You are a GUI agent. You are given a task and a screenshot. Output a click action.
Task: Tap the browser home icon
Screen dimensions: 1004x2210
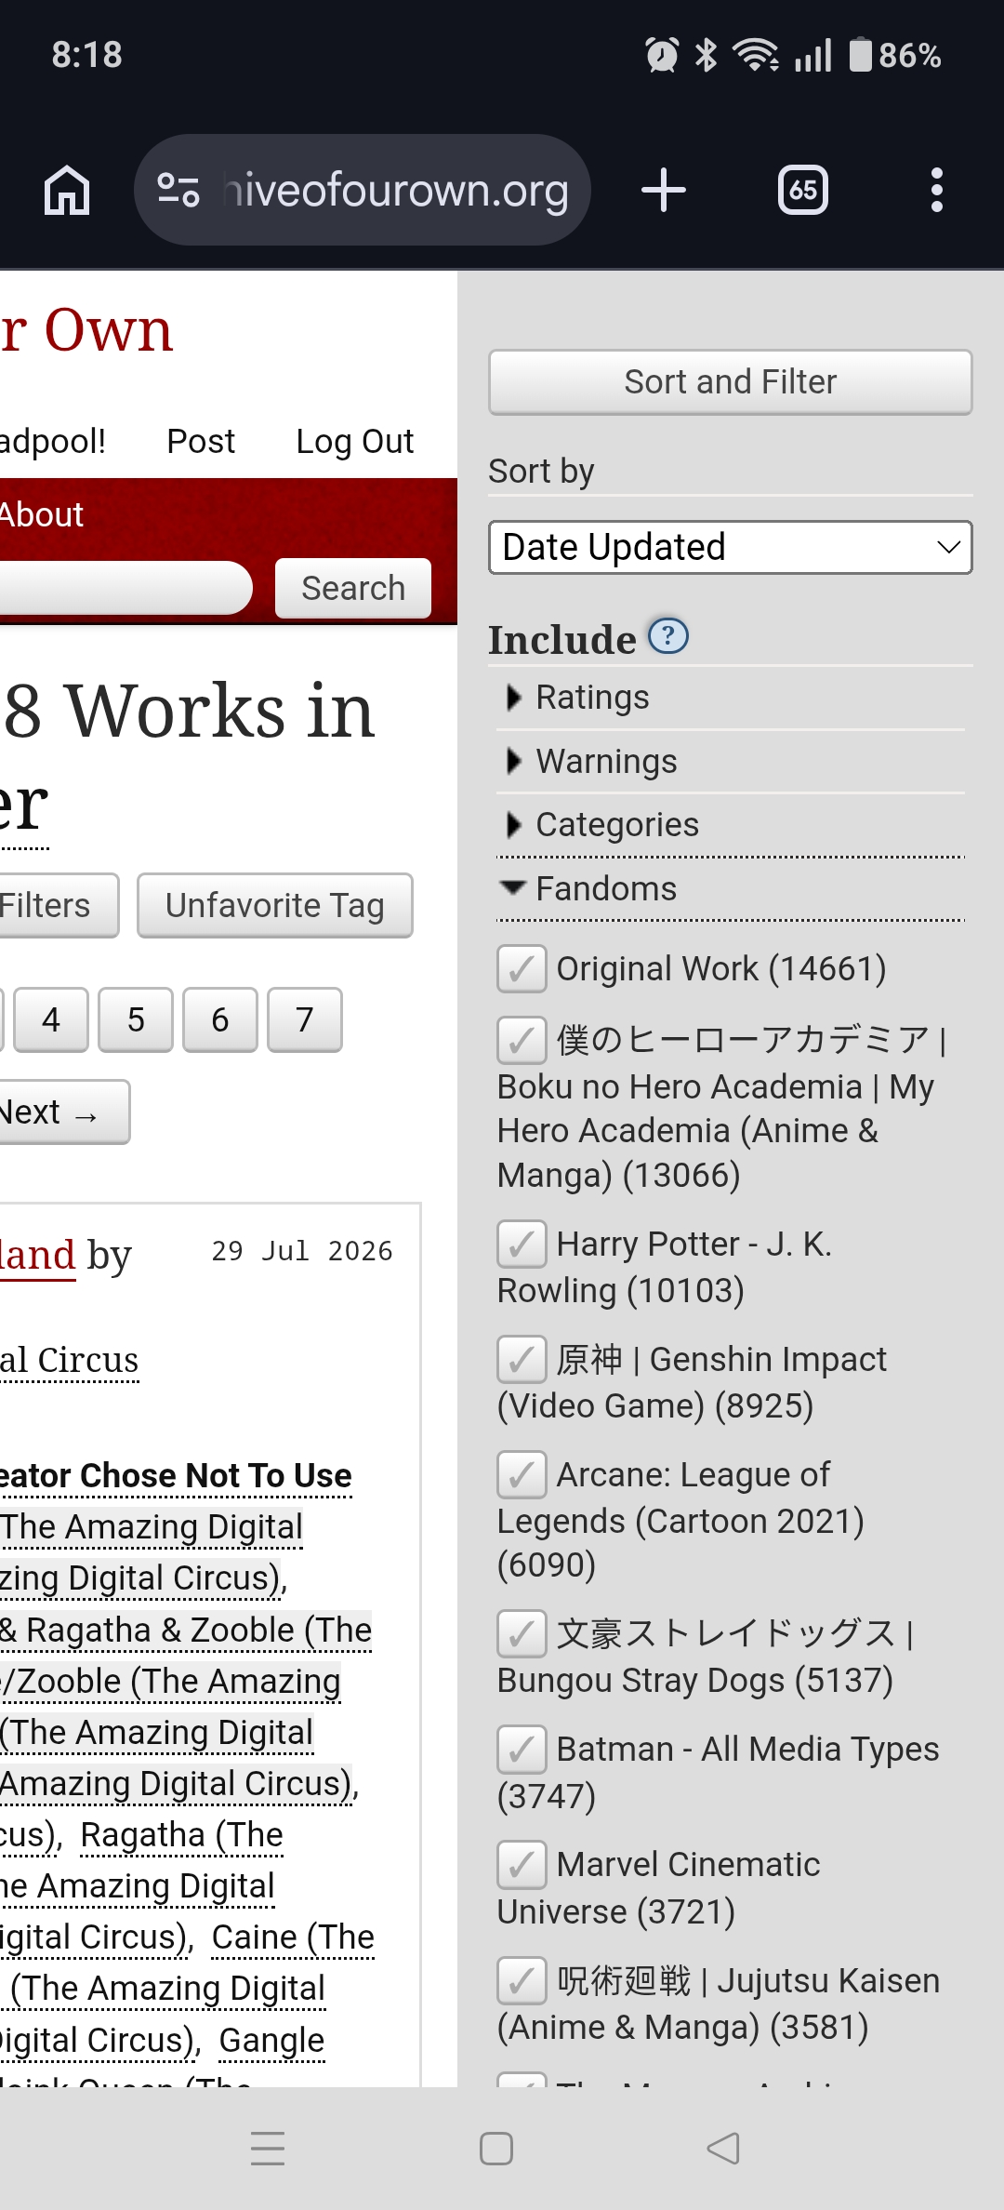[x=67, y=190]
